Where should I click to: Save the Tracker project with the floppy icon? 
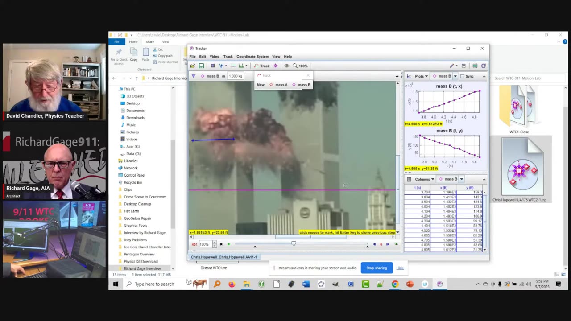(201, 66)
